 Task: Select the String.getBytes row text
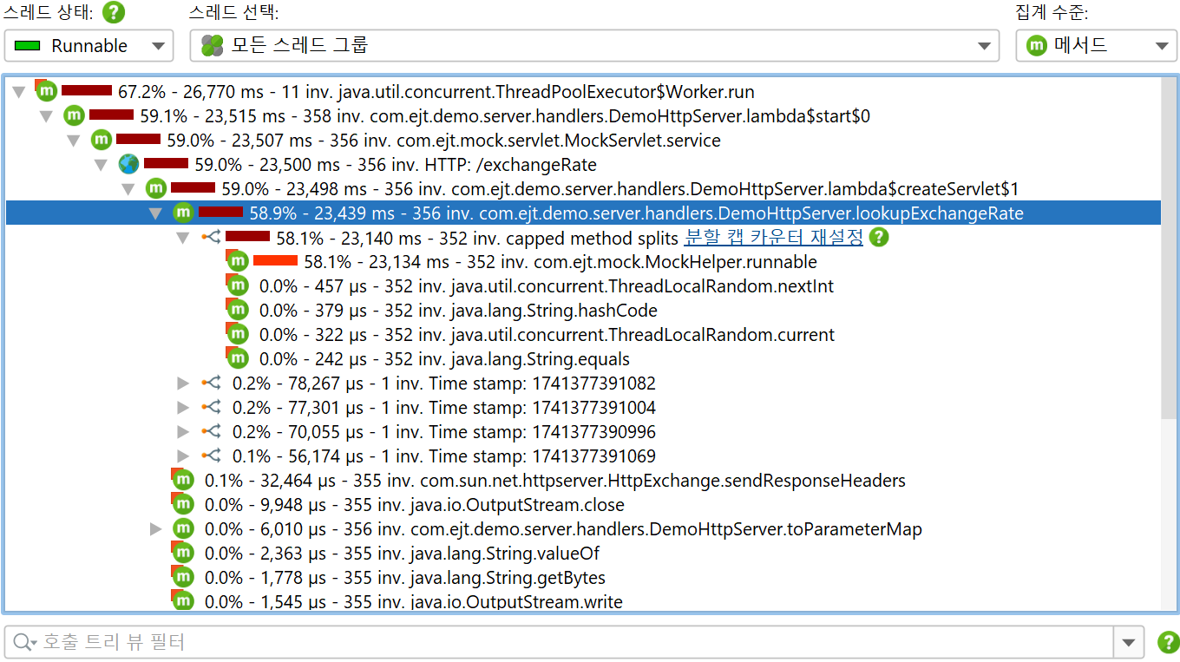[x=405, y=578]
